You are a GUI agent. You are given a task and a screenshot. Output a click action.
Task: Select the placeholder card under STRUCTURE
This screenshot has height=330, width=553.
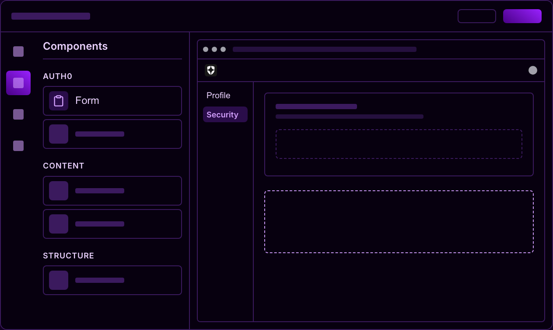(112, 280)
